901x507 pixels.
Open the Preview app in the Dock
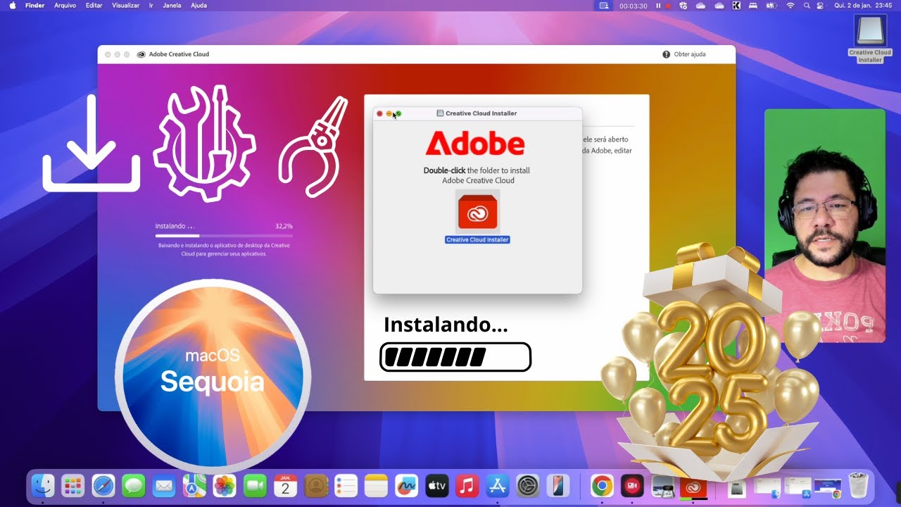pyautogui.click(x=662, y=487)
